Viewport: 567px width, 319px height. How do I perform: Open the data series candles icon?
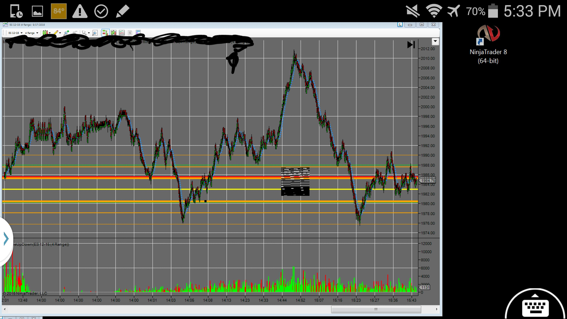113,32
